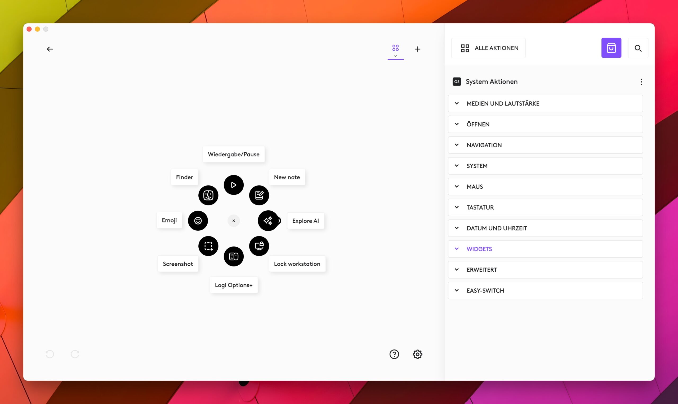The width and height of the screenshot is (678, 404).
Task: Click the Screenshot selection icon
Action: (208, 246)
